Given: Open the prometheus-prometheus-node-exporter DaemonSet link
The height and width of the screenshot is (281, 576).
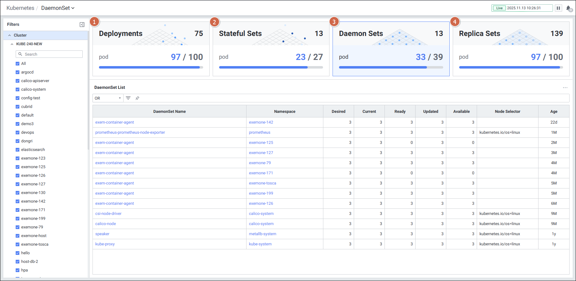Looking at the screenshot, I should coord(130,133).
